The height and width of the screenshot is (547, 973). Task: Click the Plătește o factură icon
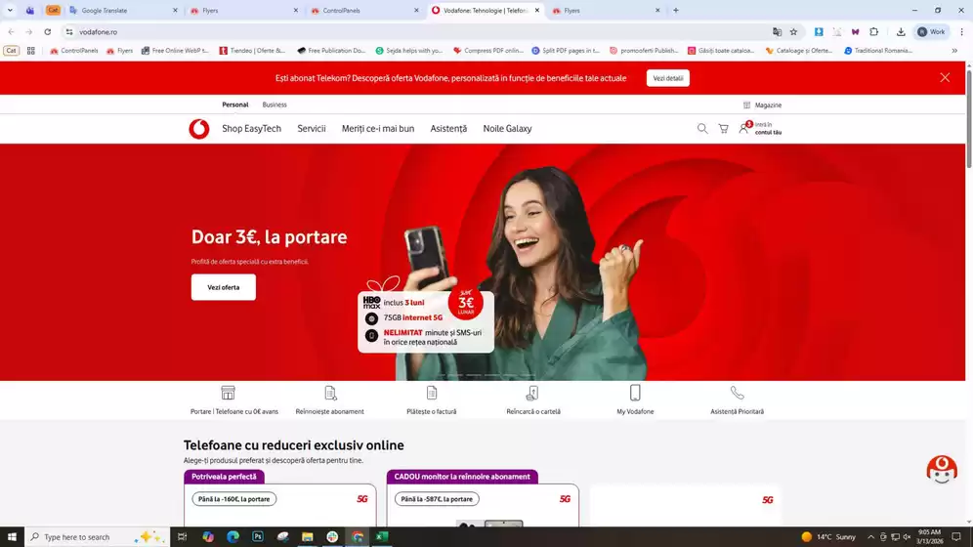431,393
